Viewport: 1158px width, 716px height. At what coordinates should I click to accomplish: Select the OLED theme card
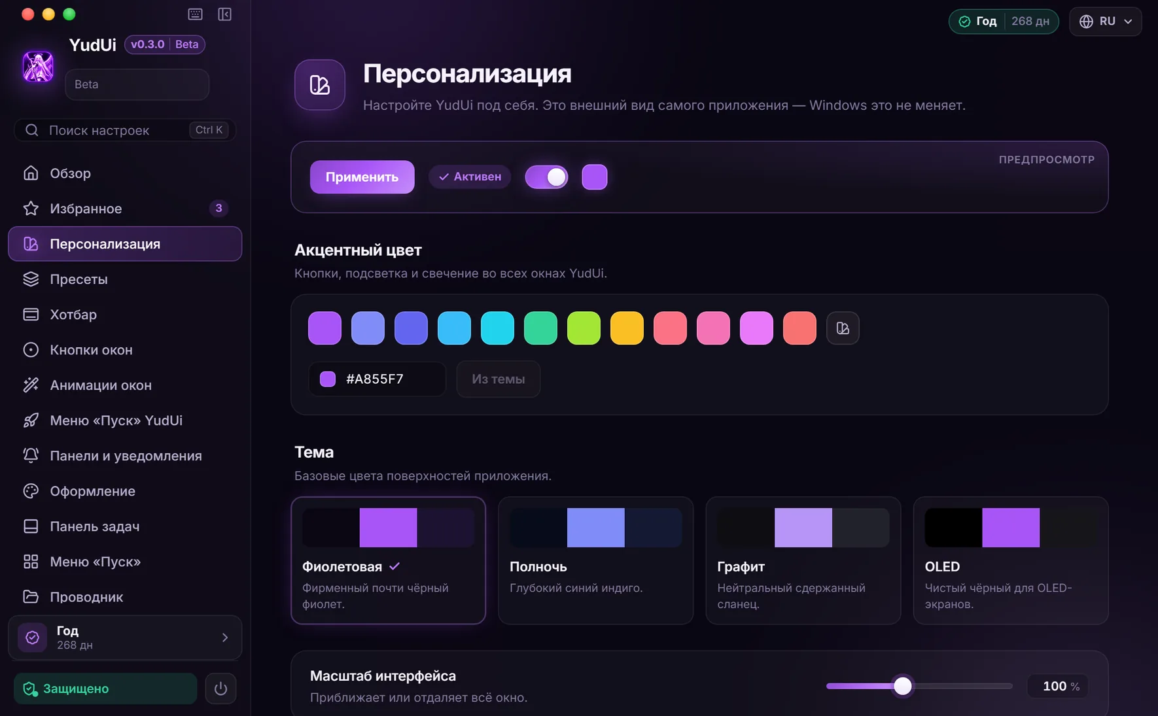pyautogui.click(x=1010, y=560)
